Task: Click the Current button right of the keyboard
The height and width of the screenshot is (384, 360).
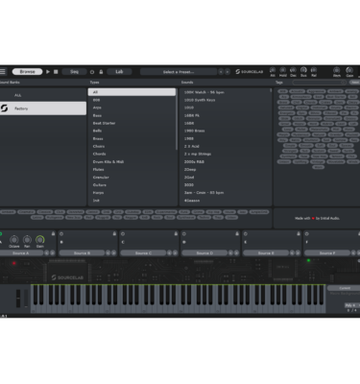Action: (x=344, y=288)
